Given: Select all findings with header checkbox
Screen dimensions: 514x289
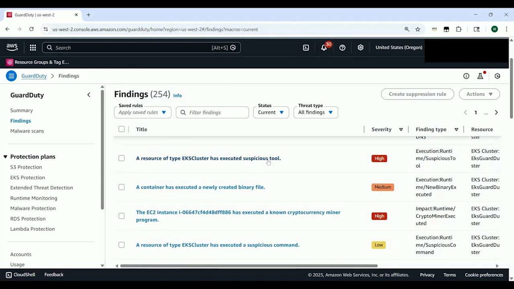Looking at the screenshot, I should pos(122,129).
